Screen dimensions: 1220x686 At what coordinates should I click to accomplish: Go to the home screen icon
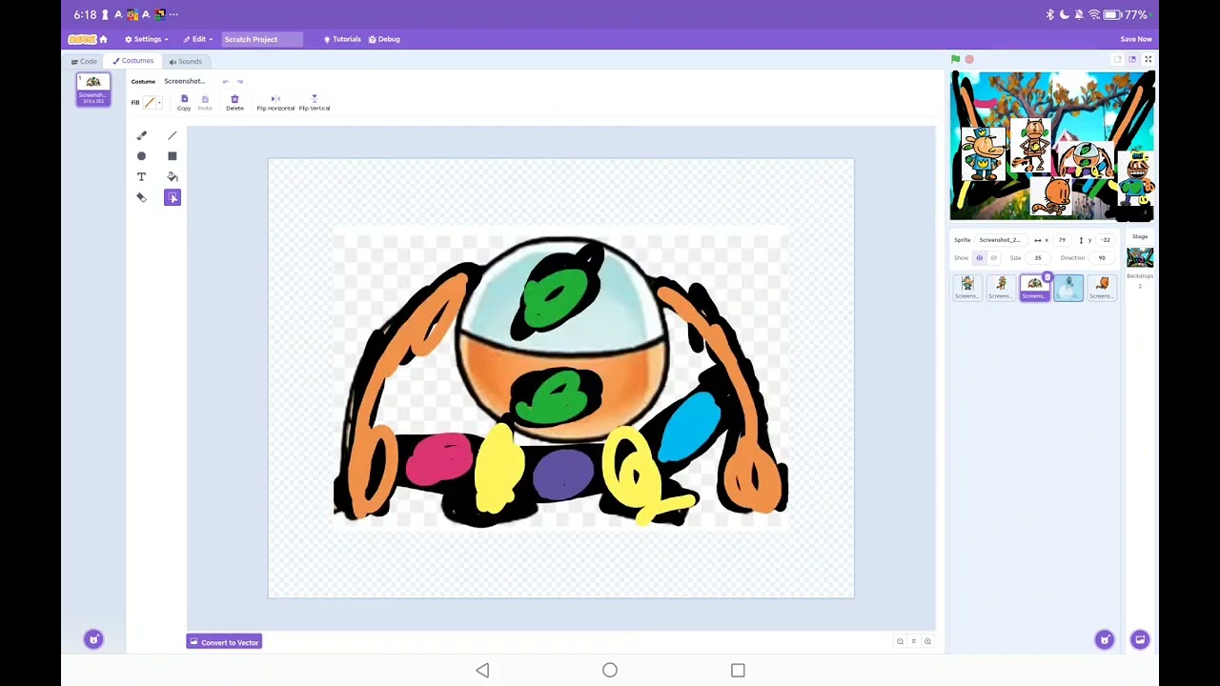tap(103, 39)
